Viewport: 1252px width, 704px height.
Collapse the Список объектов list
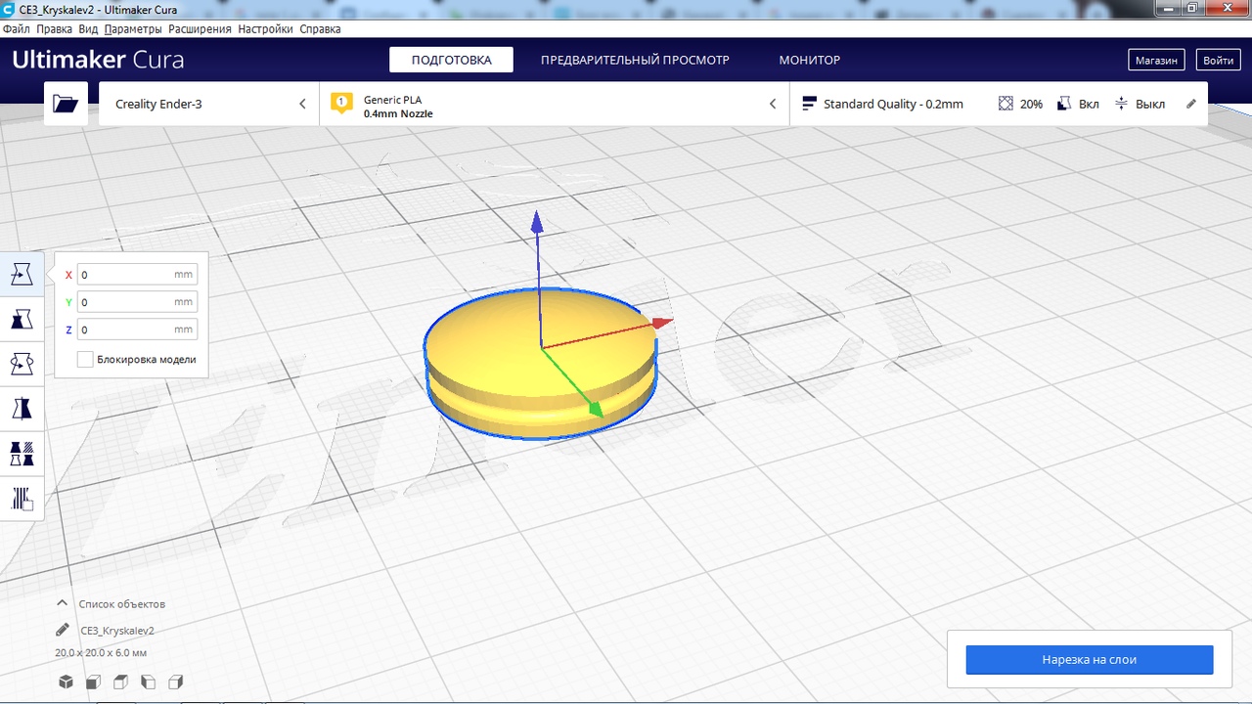click(63, 603)
